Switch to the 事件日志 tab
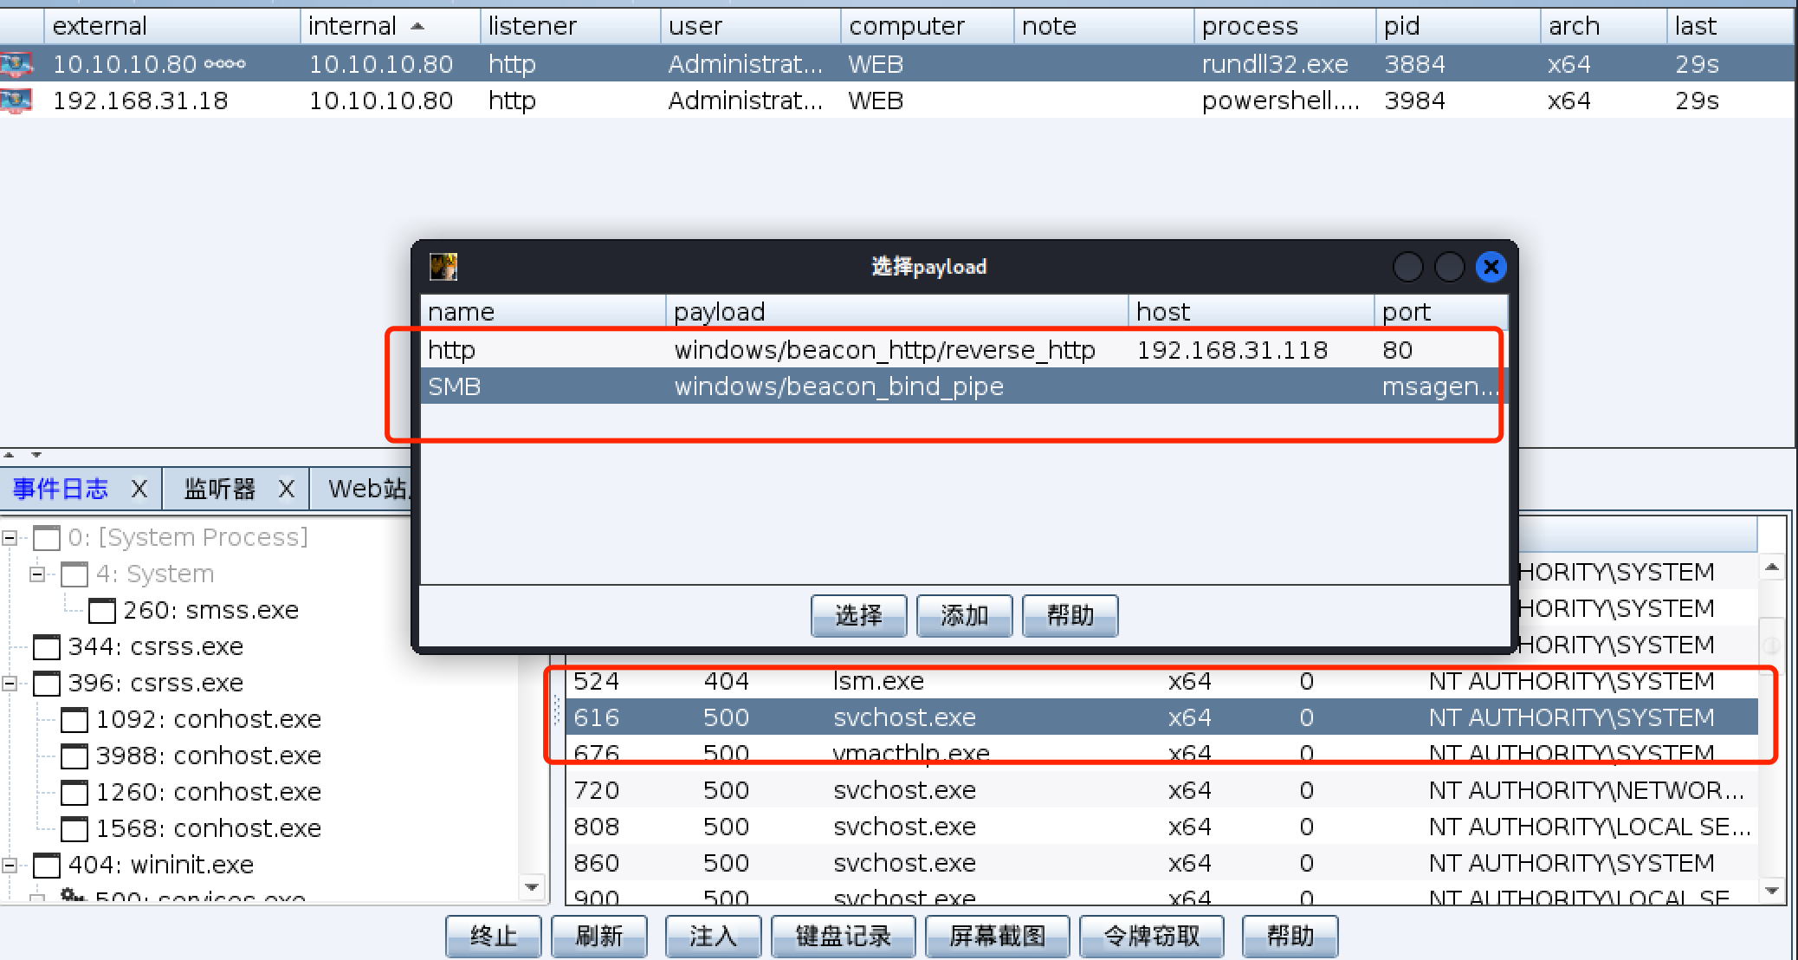Viewport: 1798px width, 960px height. click(x=61, y=490)
